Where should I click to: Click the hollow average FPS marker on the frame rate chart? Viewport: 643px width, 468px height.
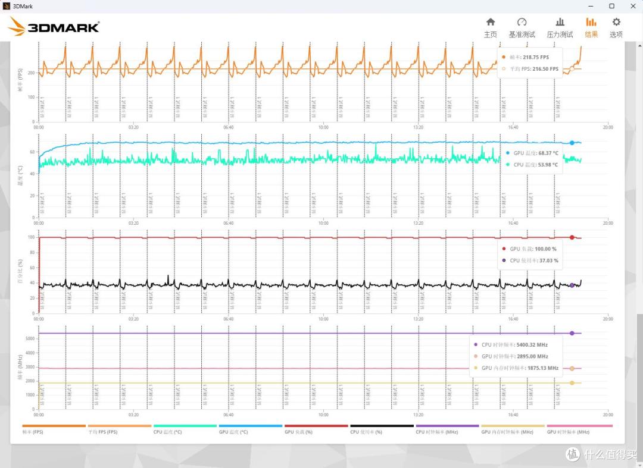572,69
